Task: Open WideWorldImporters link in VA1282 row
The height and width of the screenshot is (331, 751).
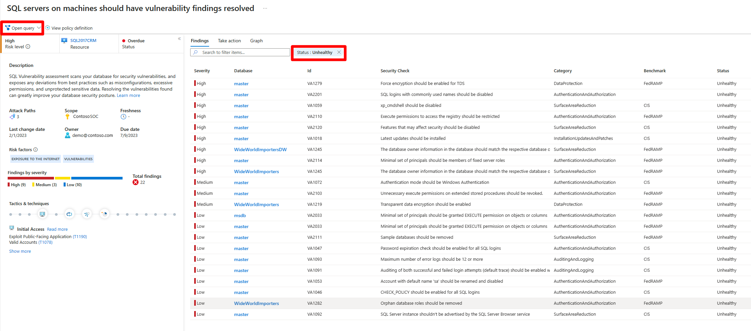Action: pos(256,304)
